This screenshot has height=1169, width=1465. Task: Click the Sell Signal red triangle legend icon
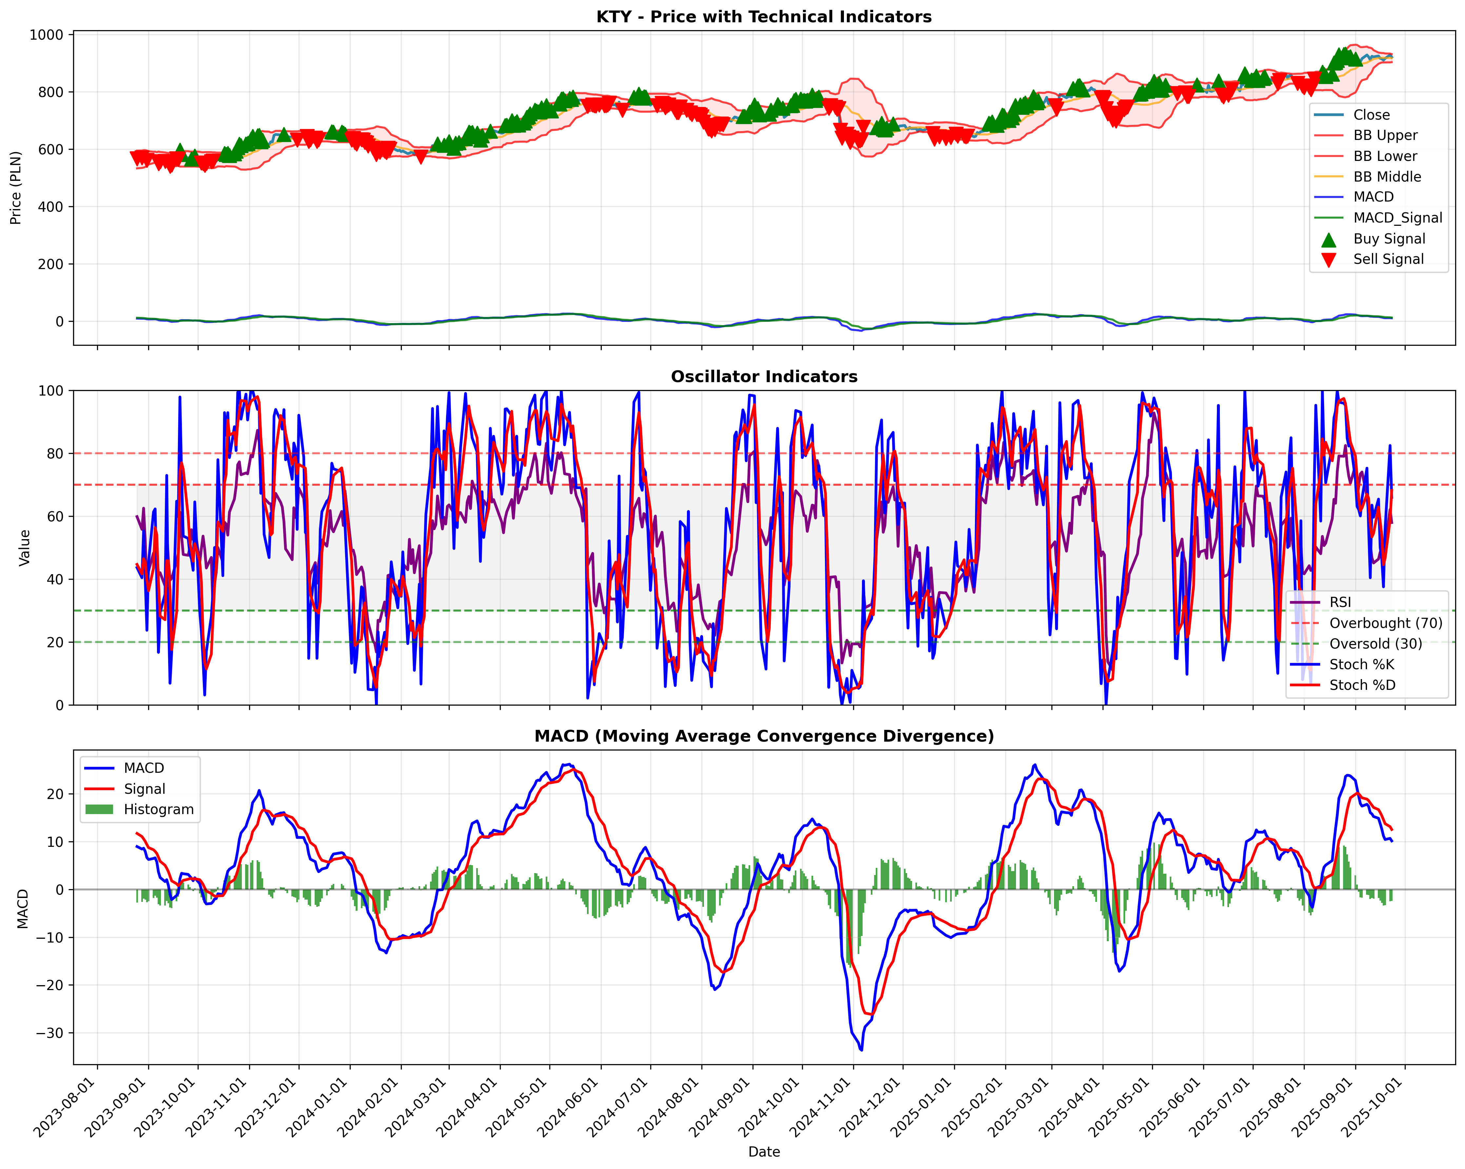tap(1328, 260)
